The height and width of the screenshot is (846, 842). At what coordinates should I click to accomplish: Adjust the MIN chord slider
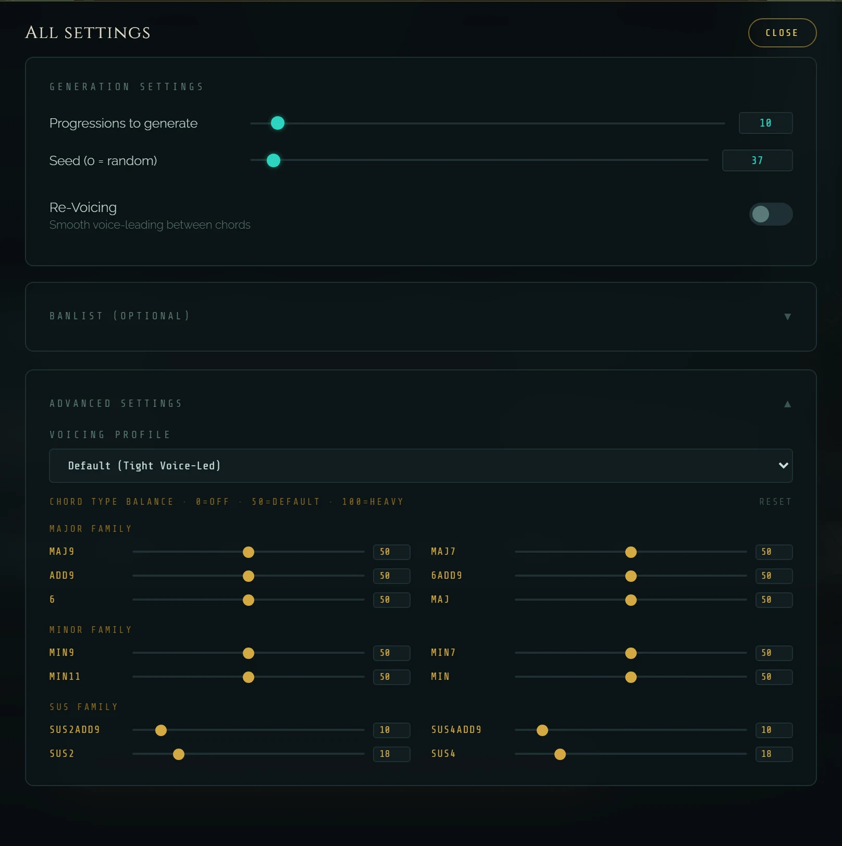[x=631, y=677]
